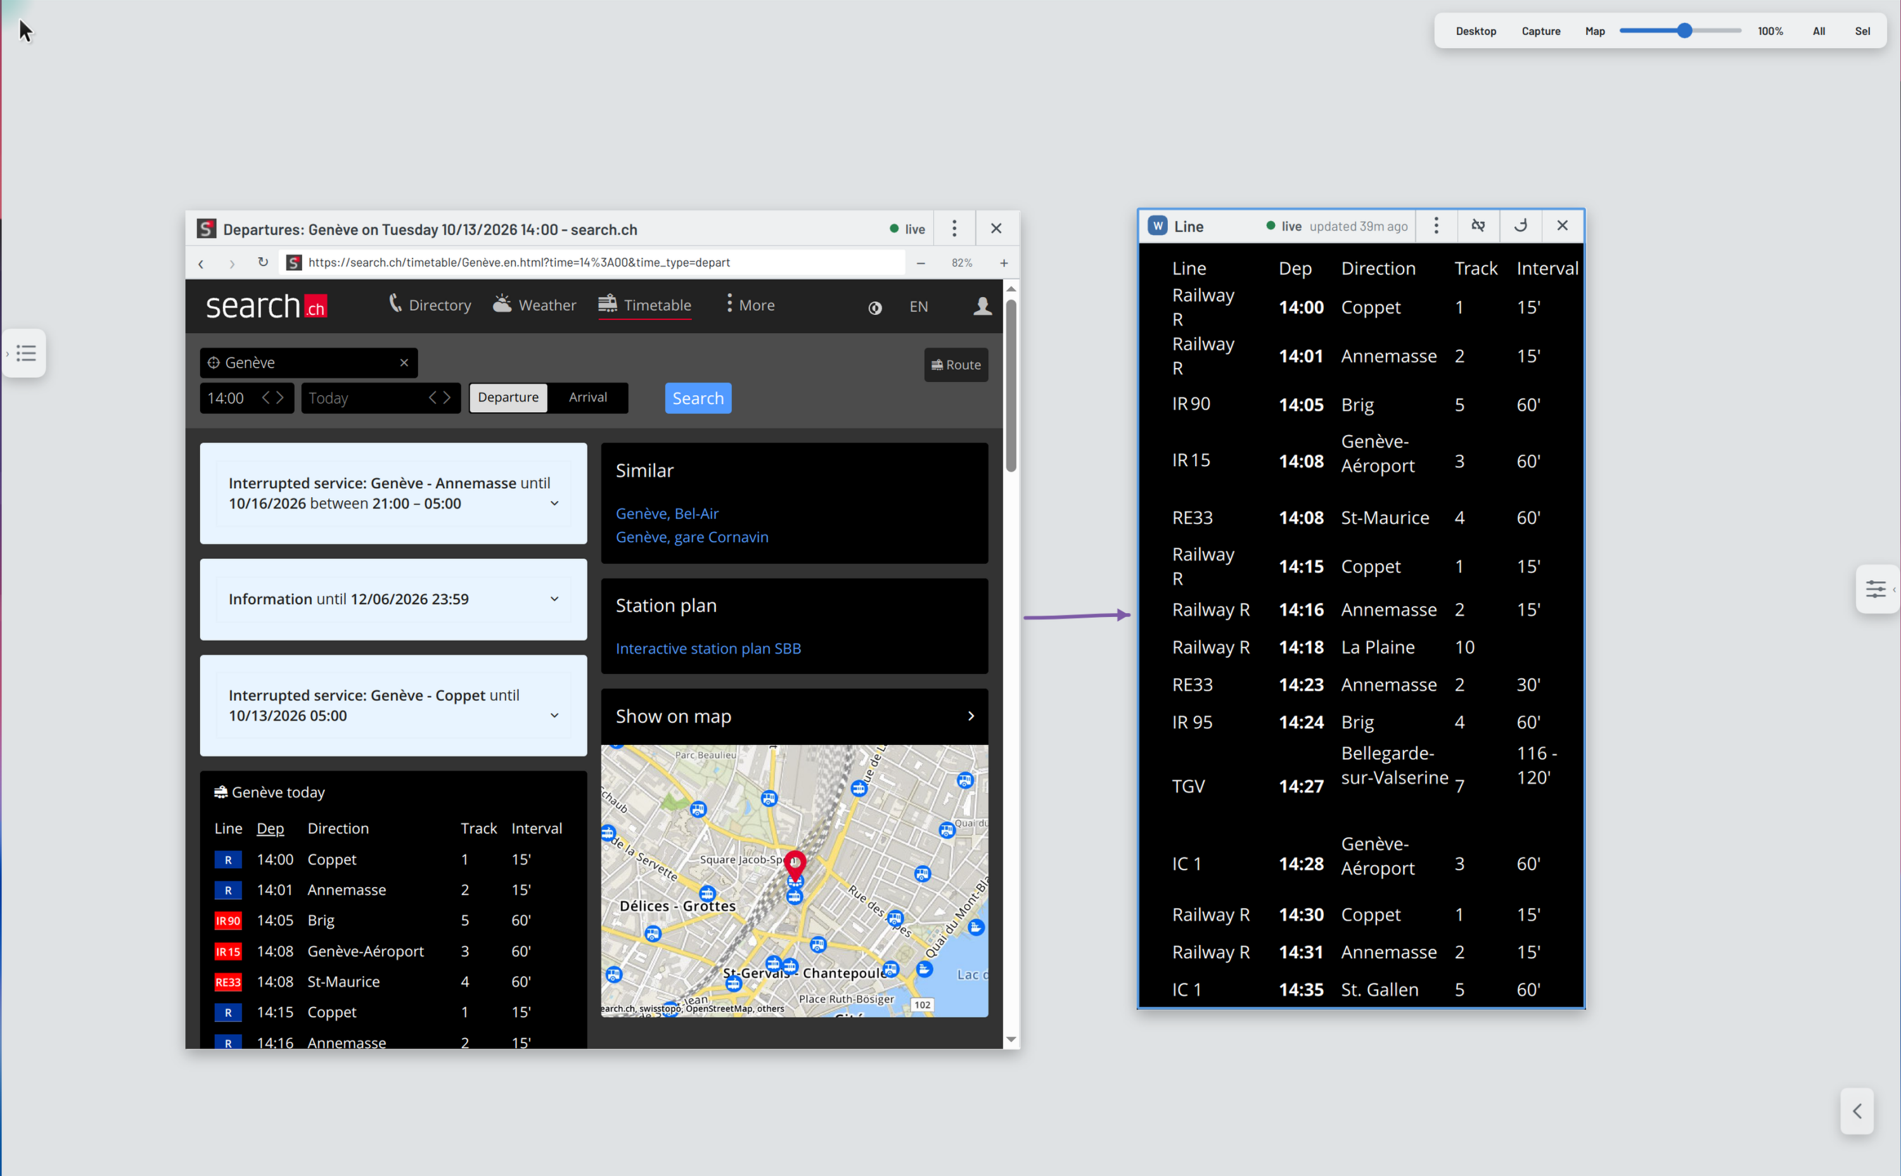Open Interactive station plan SBB link
The width and height of the screenshot is (1901, 1176).
click(x=708, y=648)
